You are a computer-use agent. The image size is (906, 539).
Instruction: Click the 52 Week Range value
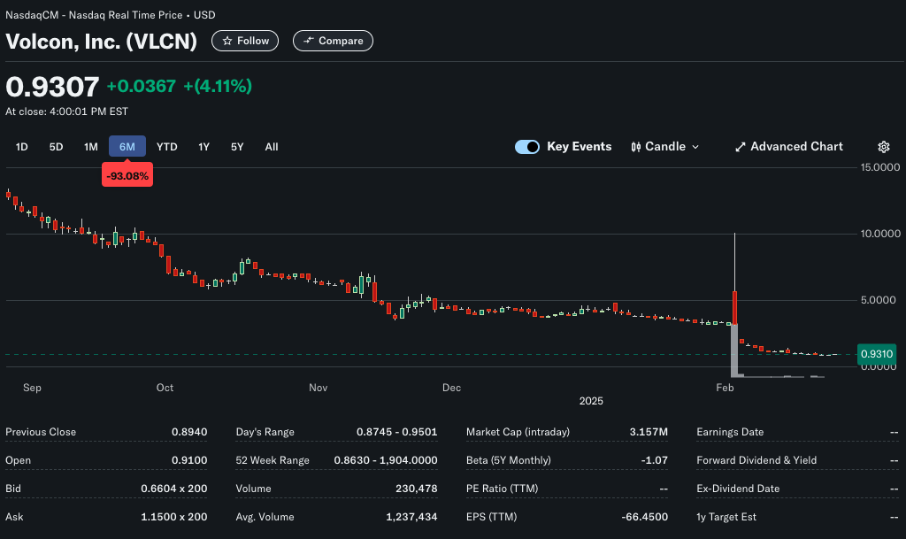click(x=386, y=460)
